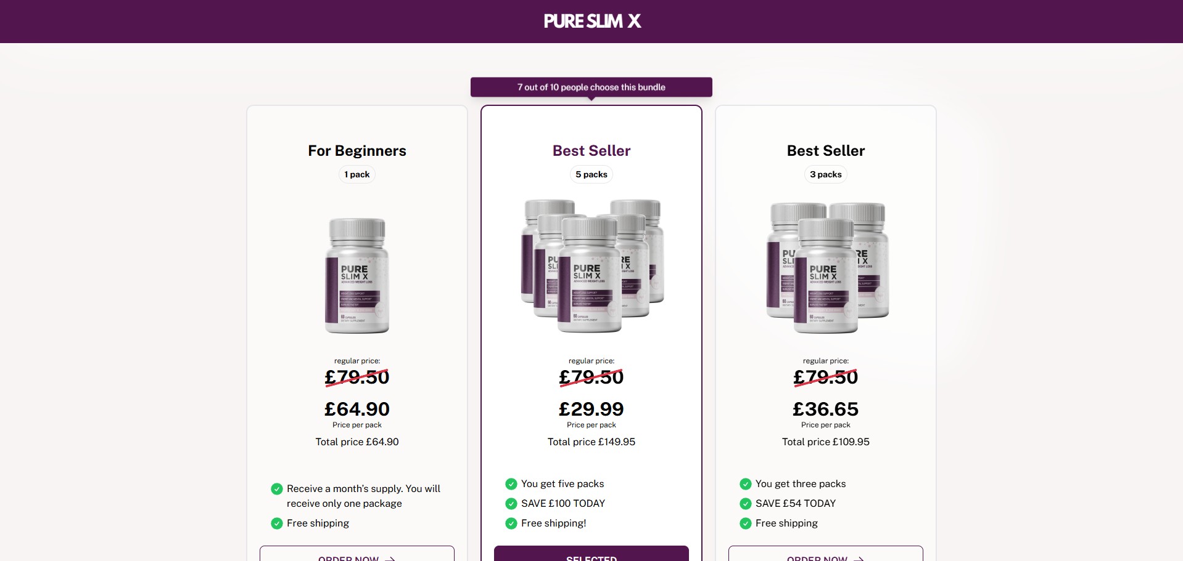Click the three bottles product image
Viewport: 1183px width, 561px height.
(826, 268)
